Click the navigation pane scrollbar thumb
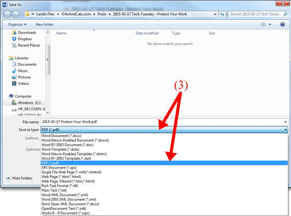Screen dimensions: 291x216 48,60
